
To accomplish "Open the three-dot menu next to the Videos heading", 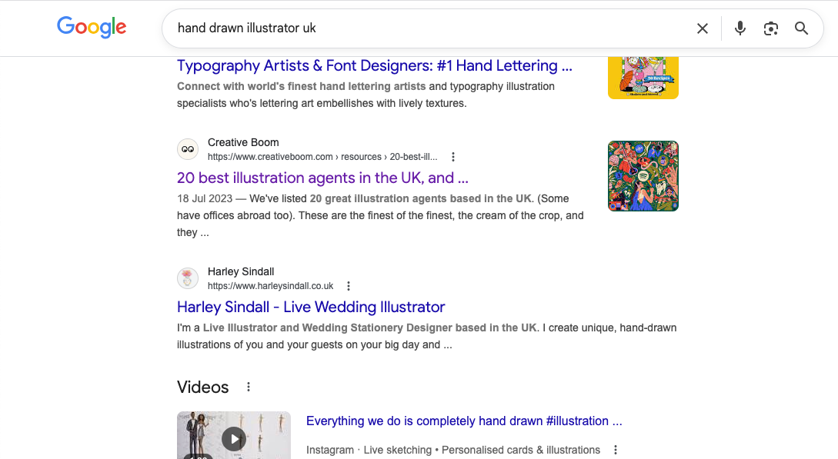I will (x=248, y=387).
